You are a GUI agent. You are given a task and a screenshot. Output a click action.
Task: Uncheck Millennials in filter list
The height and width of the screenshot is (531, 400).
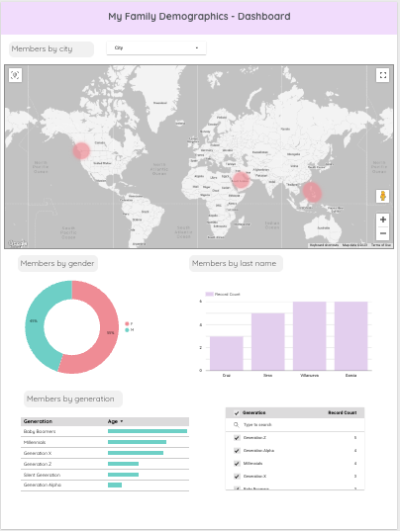pos(237,464)
